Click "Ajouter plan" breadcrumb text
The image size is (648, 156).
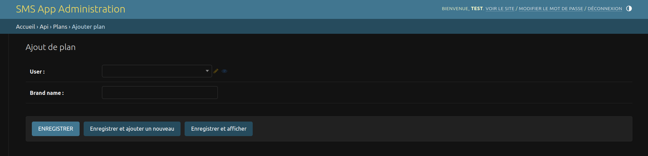tap(88, 27)
